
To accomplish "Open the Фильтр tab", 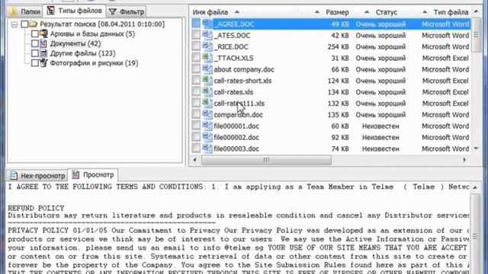I will pyautogui.click(x=127, y=12).
